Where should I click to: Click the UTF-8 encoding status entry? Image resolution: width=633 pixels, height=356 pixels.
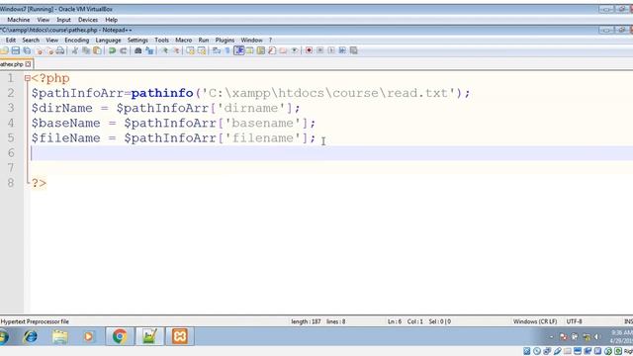[x=574, y=321]
